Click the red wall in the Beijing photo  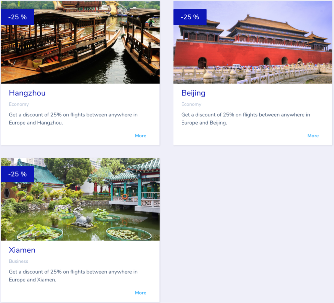(251, 53)
